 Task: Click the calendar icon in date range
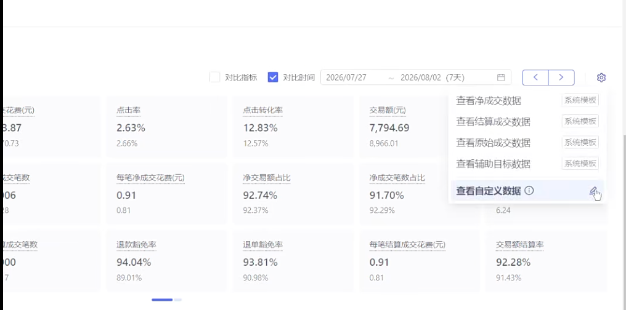point(501,77)
